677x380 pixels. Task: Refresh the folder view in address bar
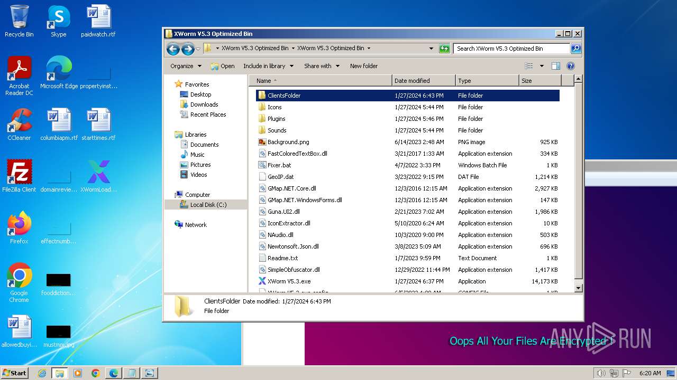444,49
